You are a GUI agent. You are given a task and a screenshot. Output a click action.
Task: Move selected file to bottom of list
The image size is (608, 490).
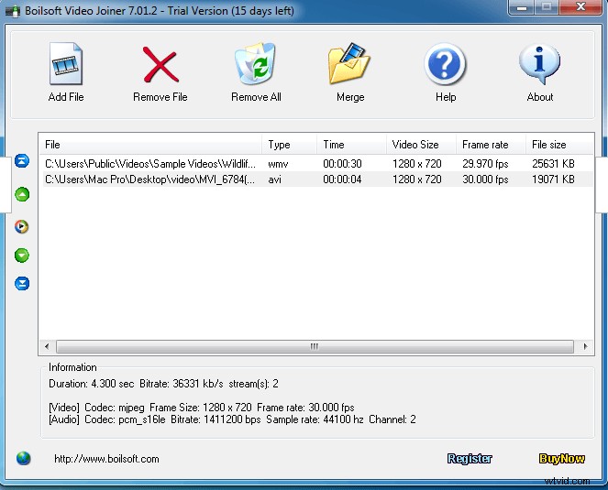[22, 283]
